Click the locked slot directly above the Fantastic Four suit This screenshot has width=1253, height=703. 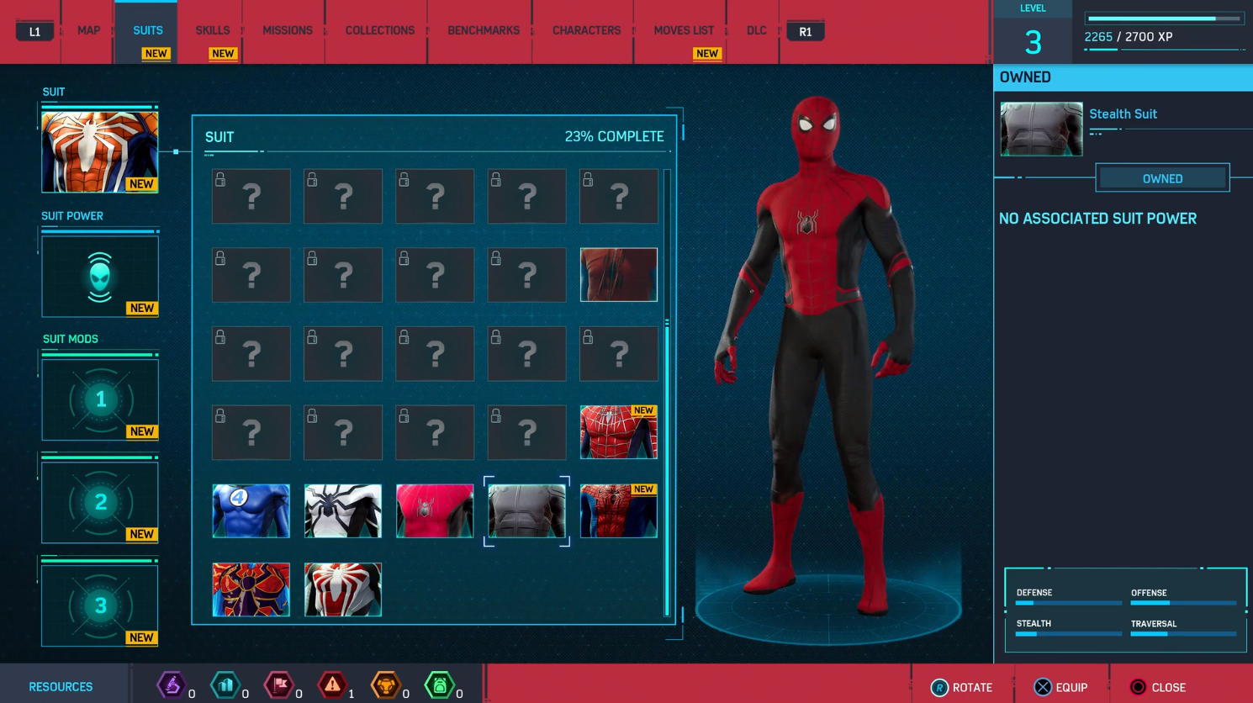pyautogui.click(x=251, y=432)
